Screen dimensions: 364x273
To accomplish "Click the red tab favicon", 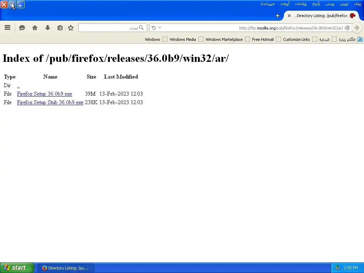I will click(353, 16).
